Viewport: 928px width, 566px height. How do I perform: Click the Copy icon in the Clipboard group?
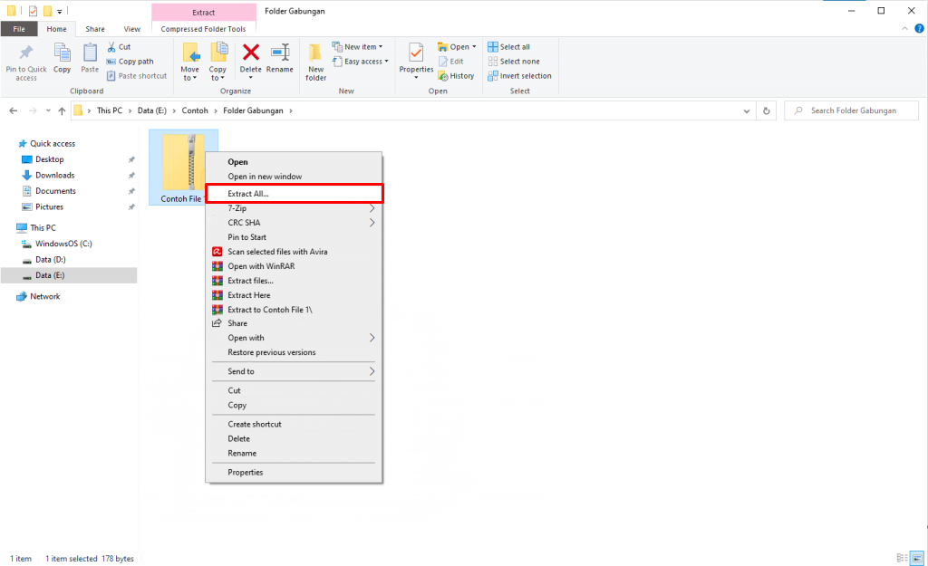coord(62,59)
